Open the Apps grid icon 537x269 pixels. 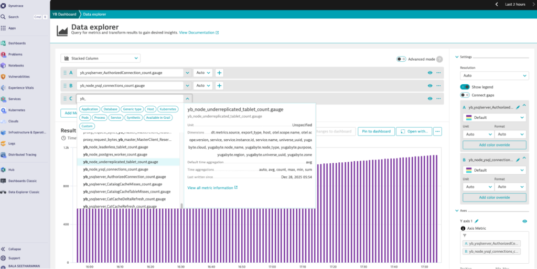click(3, 28)
